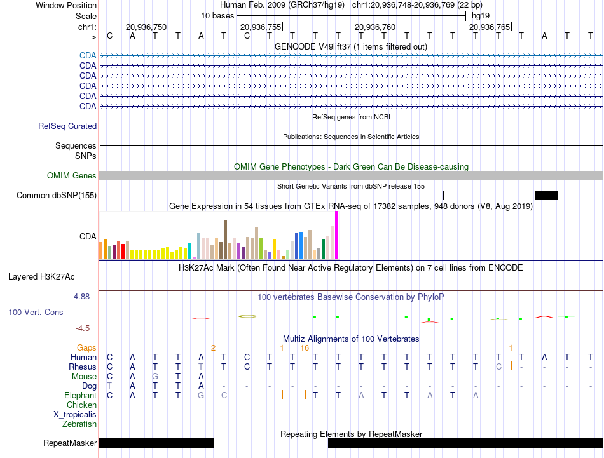Click the 'Elephant' alignment row label
Viewport: 604px width, 458px height.
click(x=80, y=395)
